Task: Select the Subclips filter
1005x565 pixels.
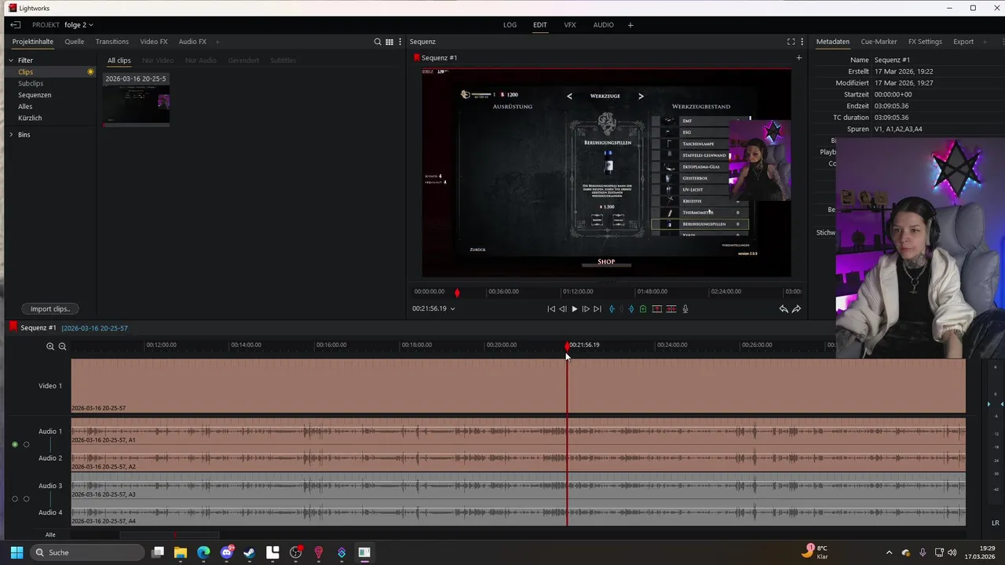Action: coord(31,83)
